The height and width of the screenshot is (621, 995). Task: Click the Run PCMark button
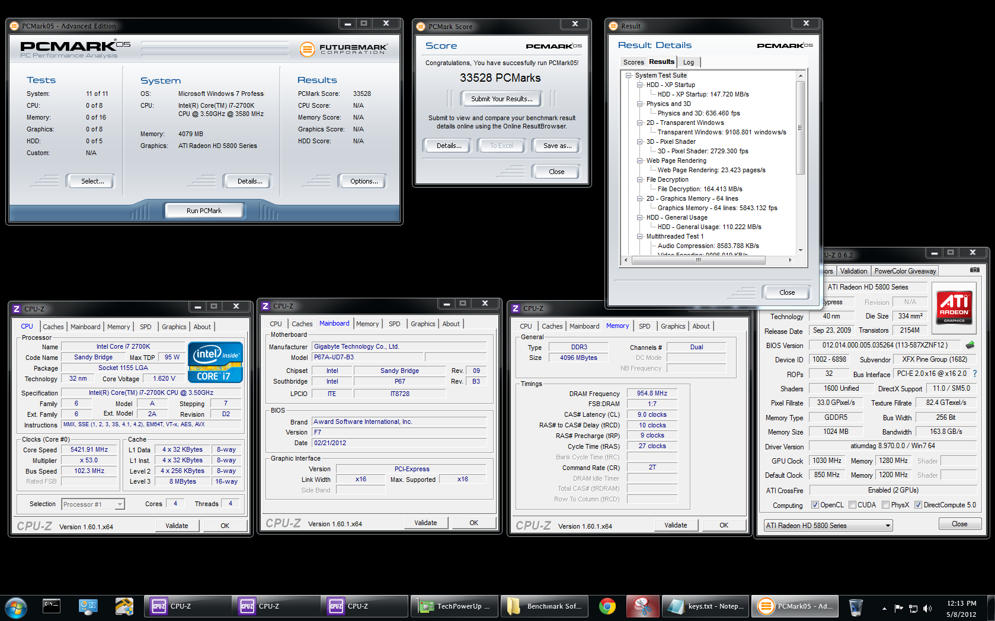[x=204, y=211]
